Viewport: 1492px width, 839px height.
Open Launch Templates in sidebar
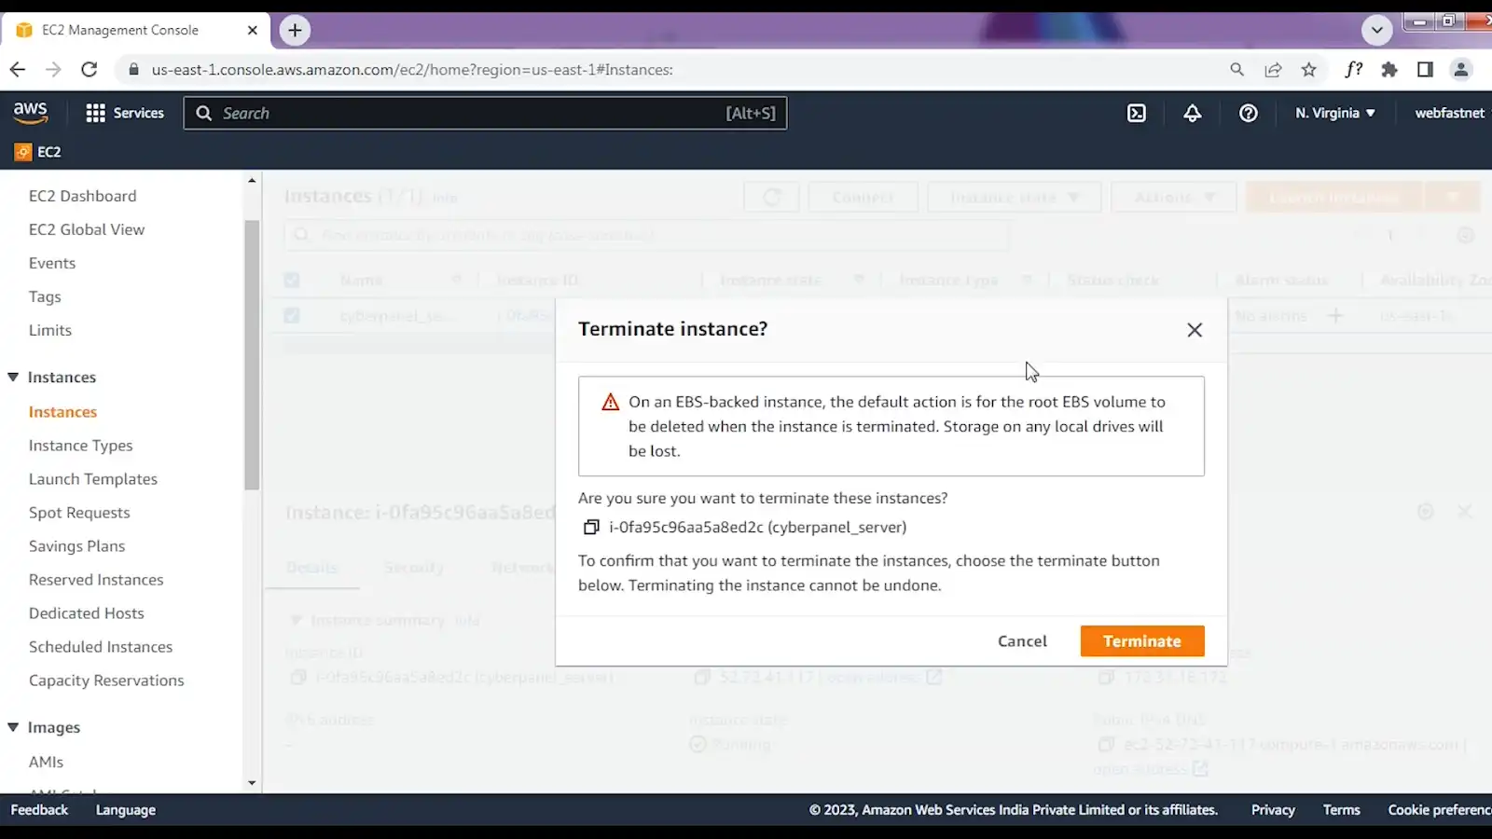click(x=93, y=479)
